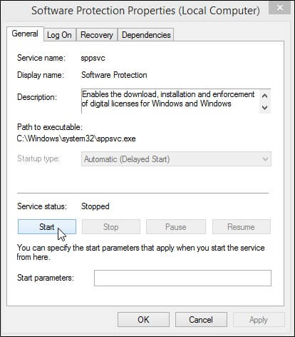Image resolution: width=295 pixels, height=337 pixels.
Task: Close the Software Protection Properties dialog
Action: (x=280, y=7)
